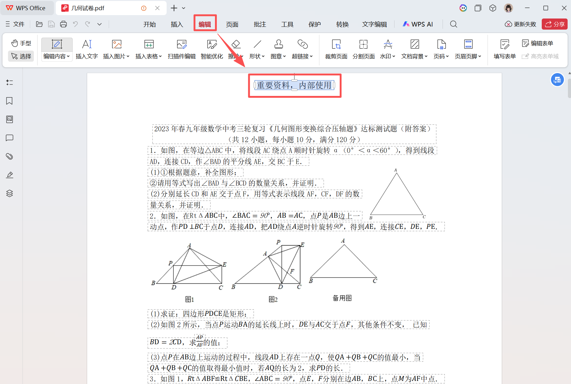Viewport: 571px width, 384px height.
Task: Activate the 选择 selection tool
Action: pos(21,56)
